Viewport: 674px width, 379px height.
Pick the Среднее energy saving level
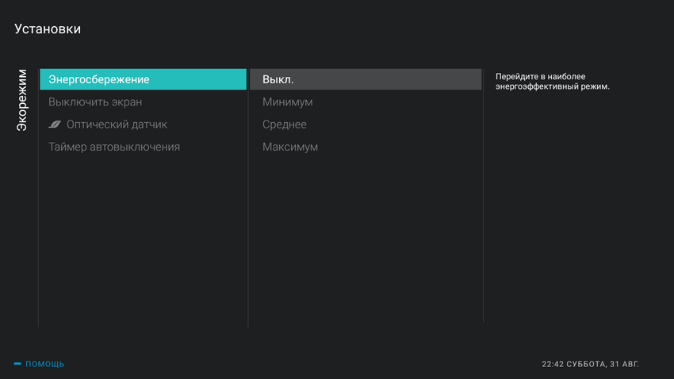285,124
